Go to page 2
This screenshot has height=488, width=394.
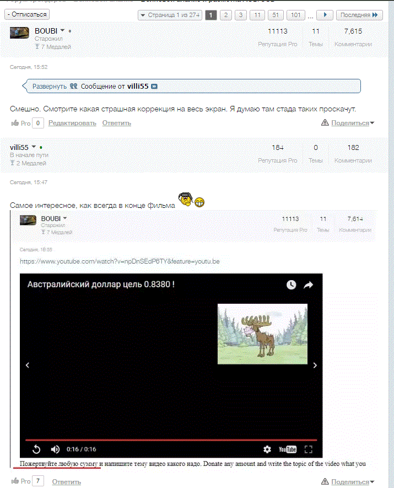point(226,15)
